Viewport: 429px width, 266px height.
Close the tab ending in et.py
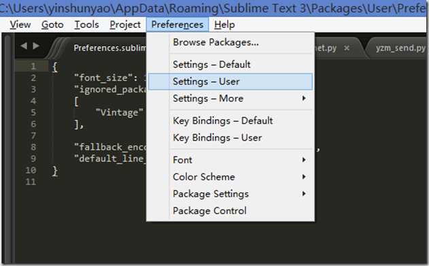point(347,48)
